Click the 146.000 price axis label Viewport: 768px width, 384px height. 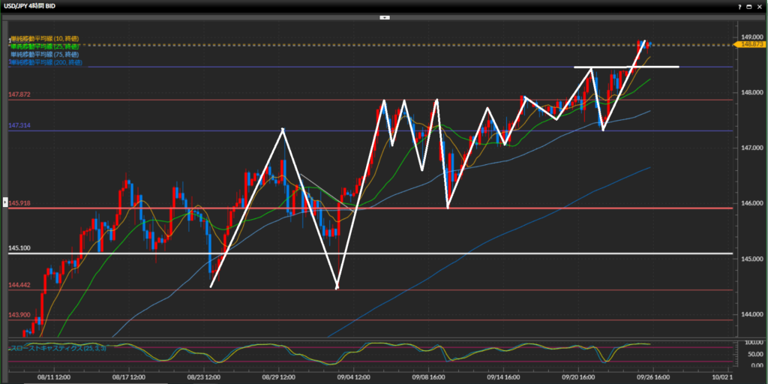(751, 203)
